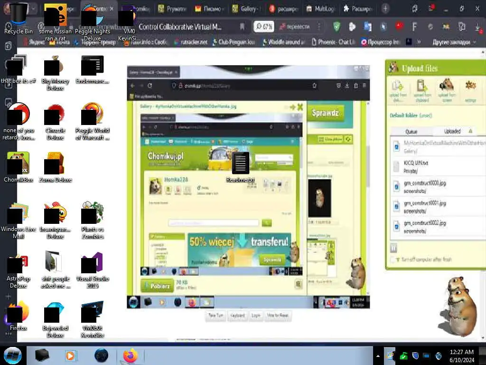Image resolution: width=486 pixels, height=365 pixels.
Task: Click the Take Turn button
Action: (x=216, y=316)
